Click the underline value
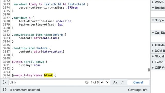The image size is (165, 93). pos(63,21)
